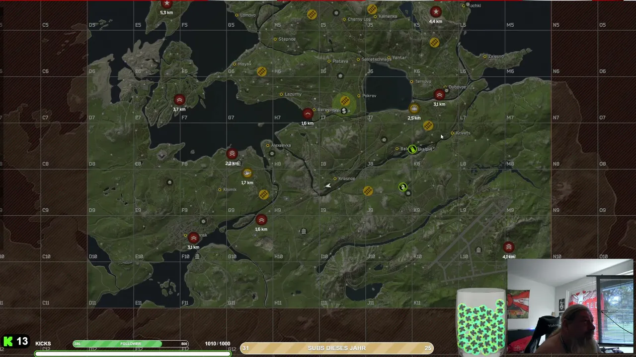The width and height of the screenshot is (636, 357).
Task: Select the red star marker labeled 4,4 km
Action: [x=436, y=12]
